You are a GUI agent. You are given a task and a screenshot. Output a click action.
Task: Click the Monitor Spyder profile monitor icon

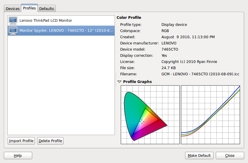tap(13, 31)
